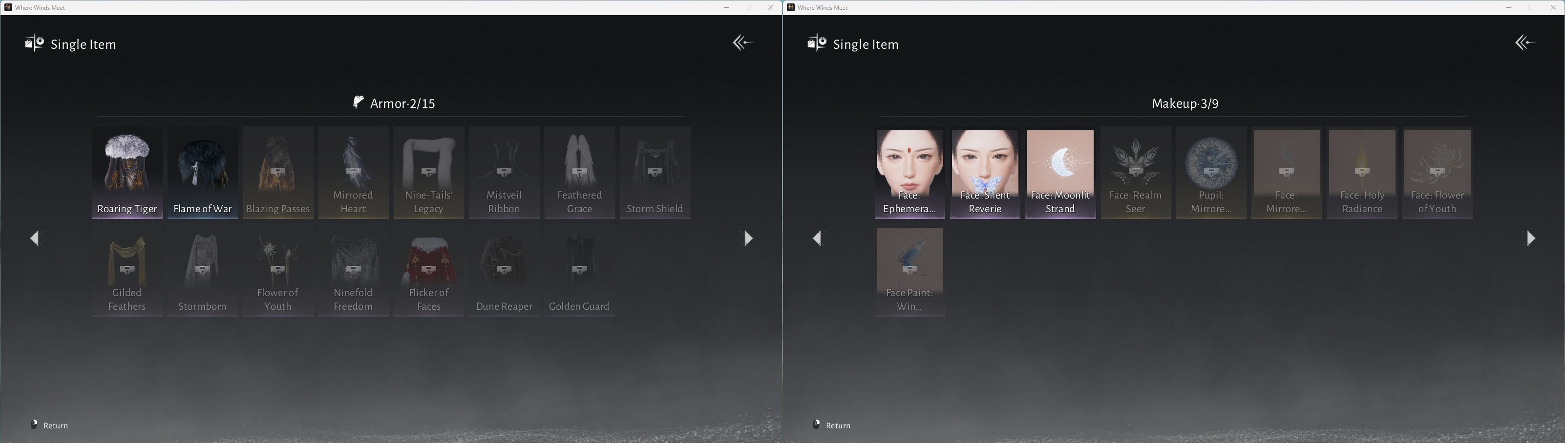Click Return in the Makeup window
The height and width of the screenshot is (443, 1565).
832,425
